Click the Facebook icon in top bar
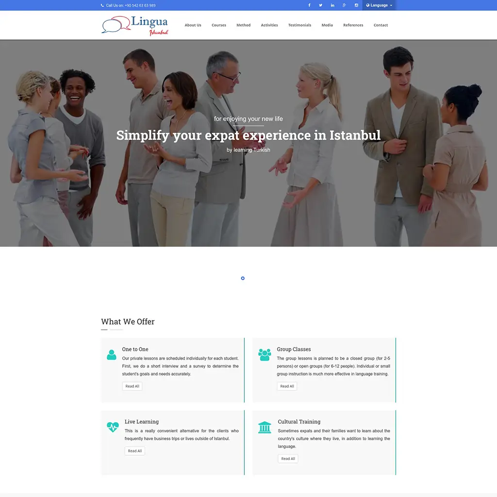This screenshot has height=497, width=497. (309, 5)
